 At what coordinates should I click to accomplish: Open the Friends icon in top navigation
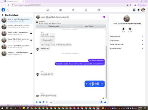pos(73,10)
